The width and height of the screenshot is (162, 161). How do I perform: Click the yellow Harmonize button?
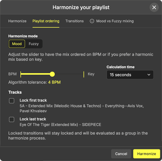(x=147, y=154)
